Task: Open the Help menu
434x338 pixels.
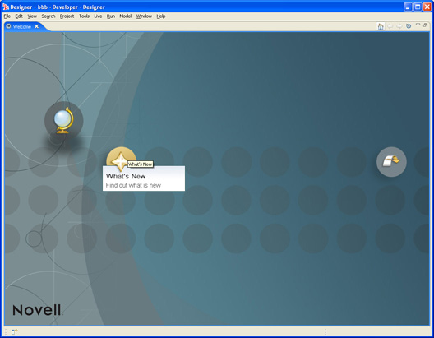Action: click(x=161, y=16)
